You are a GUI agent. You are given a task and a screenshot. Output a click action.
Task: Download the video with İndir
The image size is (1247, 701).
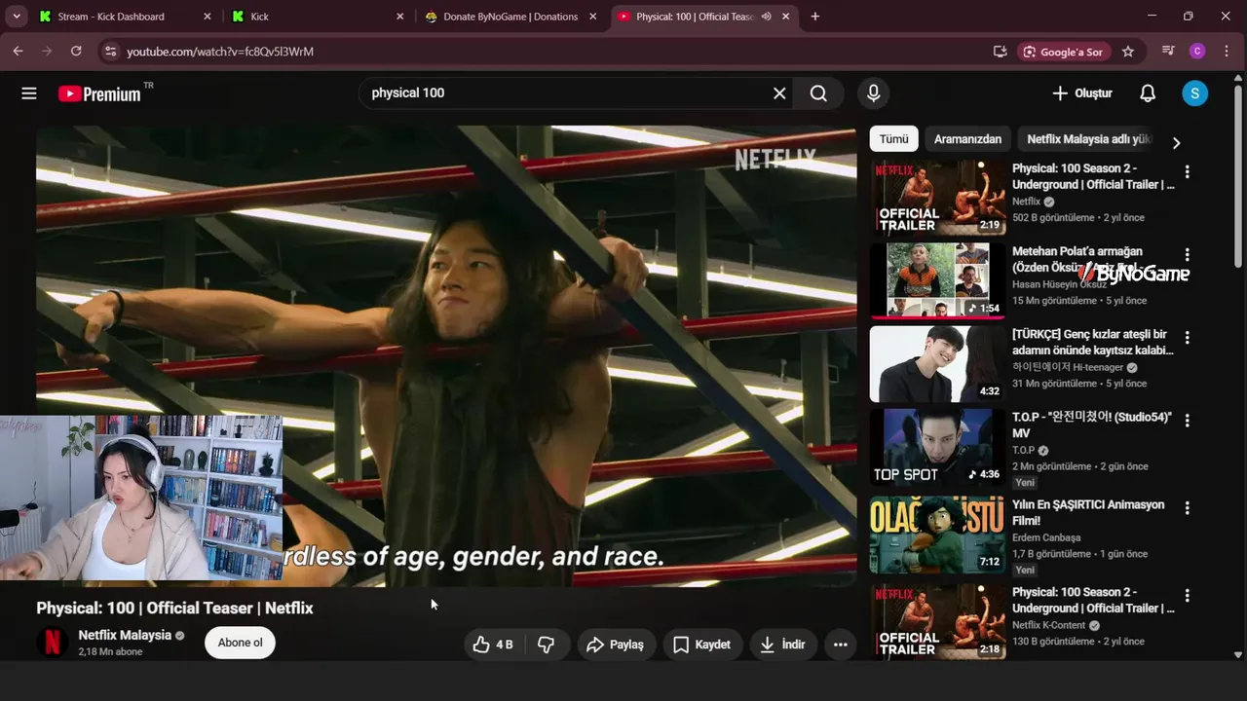click(x=783, y=645)
